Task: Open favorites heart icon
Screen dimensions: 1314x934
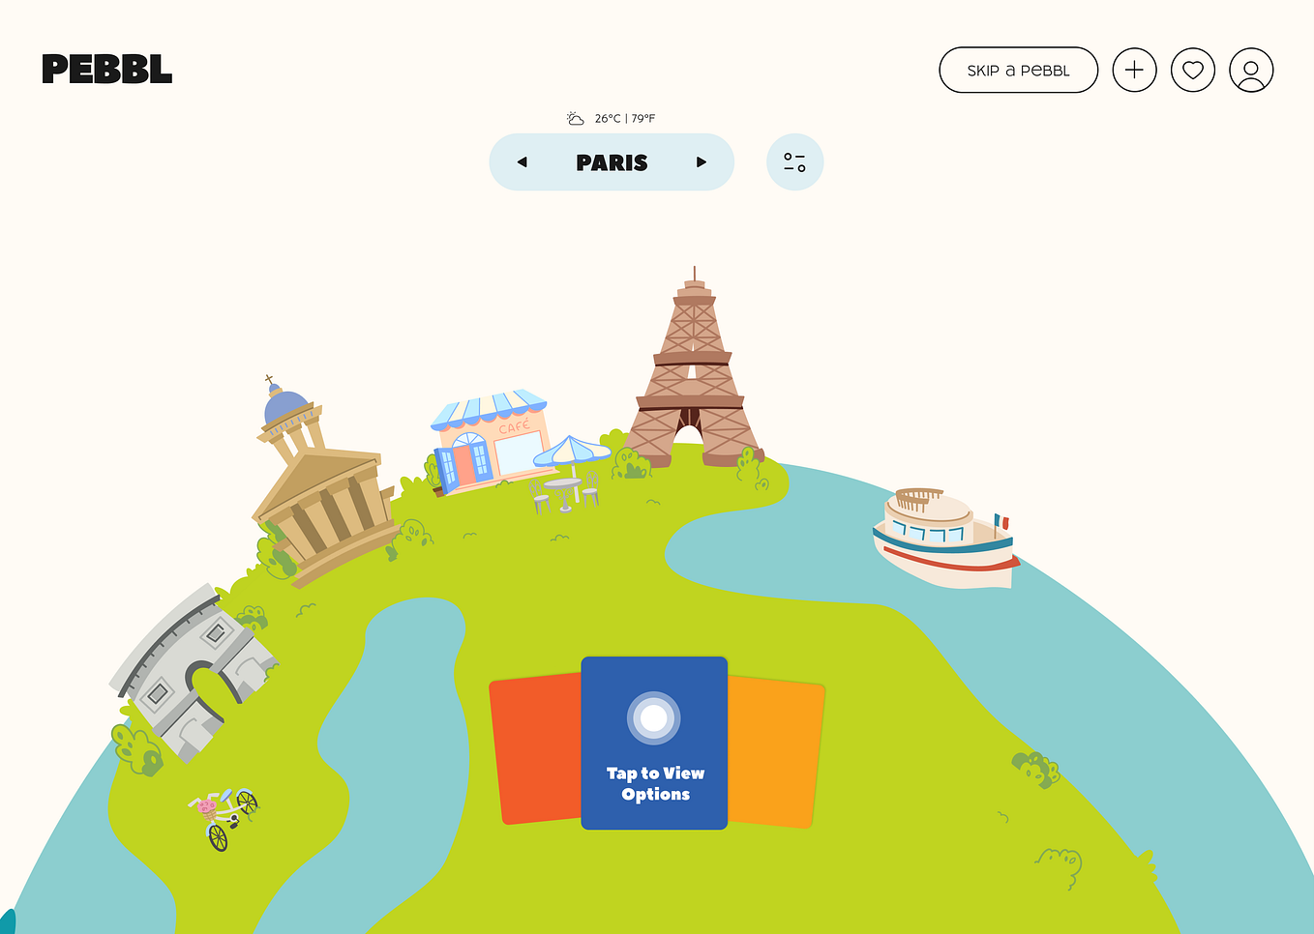Action: click(x=1192, y=70)
